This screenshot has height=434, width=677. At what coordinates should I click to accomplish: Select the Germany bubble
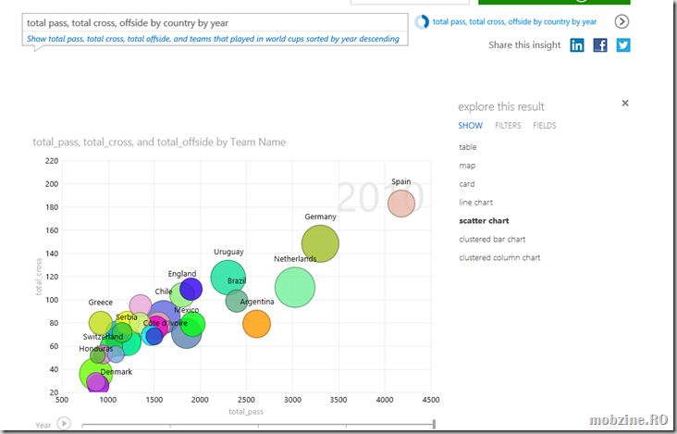(x=320, y=243)
